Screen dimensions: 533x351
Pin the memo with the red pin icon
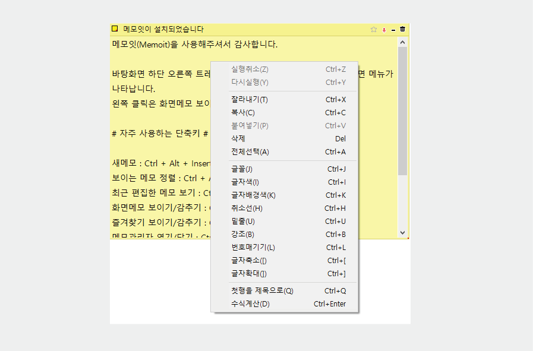384,30
